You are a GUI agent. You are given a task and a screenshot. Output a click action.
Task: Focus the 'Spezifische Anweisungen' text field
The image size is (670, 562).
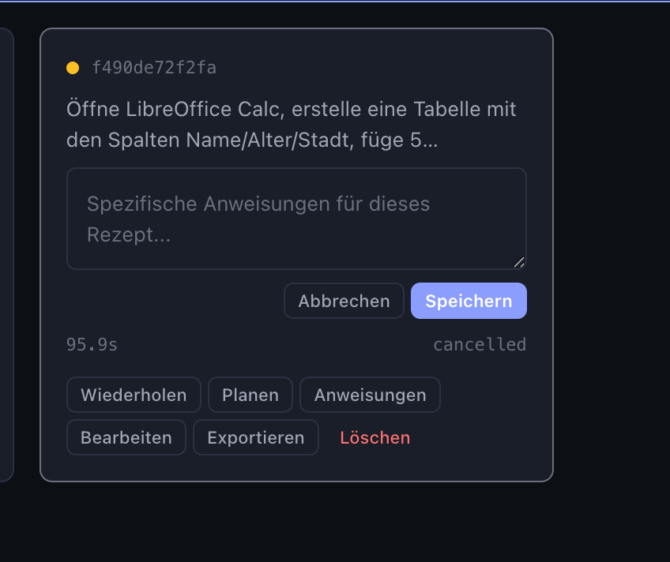[x=295, y=219]
